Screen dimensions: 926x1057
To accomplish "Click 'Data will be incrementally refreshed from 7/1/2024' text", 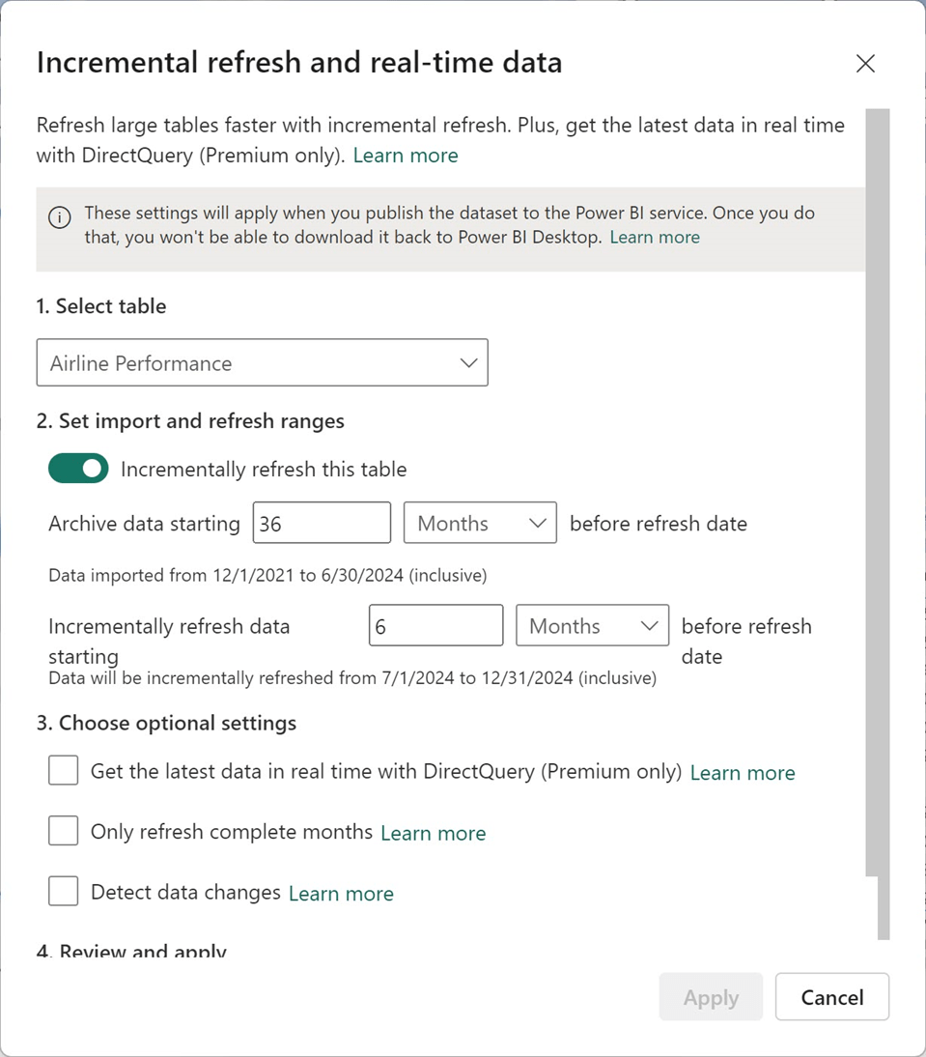I will [352, 677].
